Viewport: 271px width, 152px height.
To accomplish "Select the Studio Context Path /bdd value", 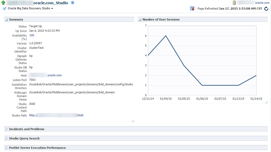I will [32, 104].
